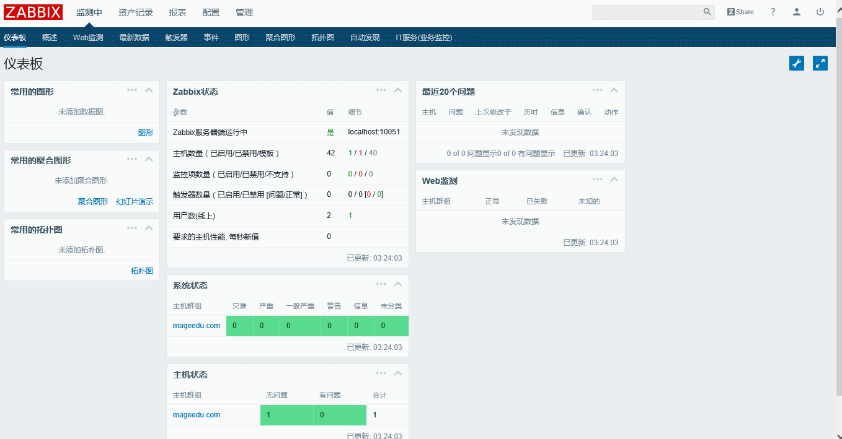Click the 无问题 count cell showing 1

point(286,415)
